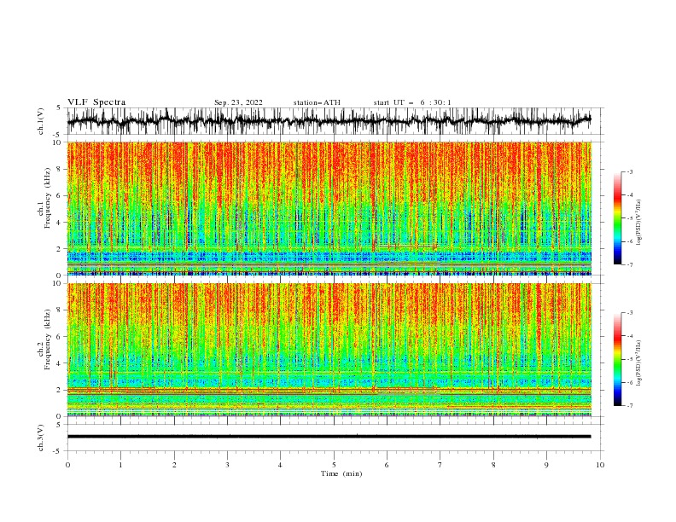Click the "start UT = 6 :30: 1" label
This screenshot has width=676, height=522.
click(x=412, y=102)
